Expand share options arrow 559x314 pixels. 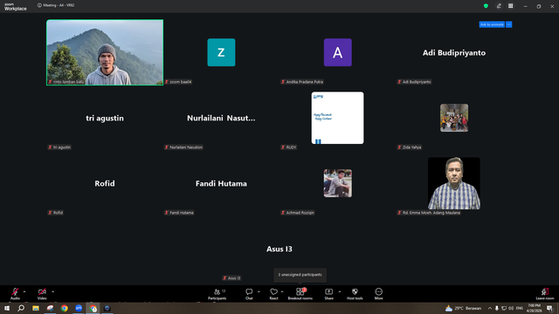(340, 291)
